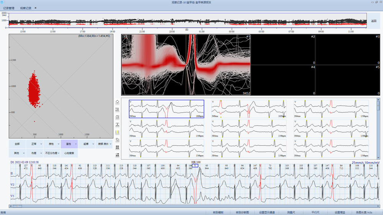Click the sort order icon in vertical toolbar
The width and height of the screenshot is (383, 215).
117,109
